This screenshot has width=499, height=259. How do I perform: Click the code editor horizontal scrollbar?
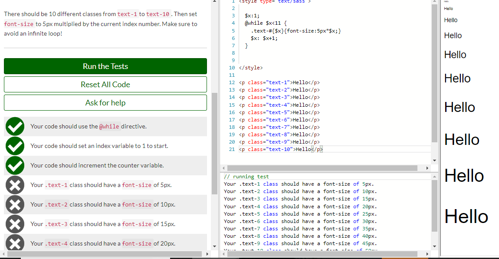(x=322, y=168)
